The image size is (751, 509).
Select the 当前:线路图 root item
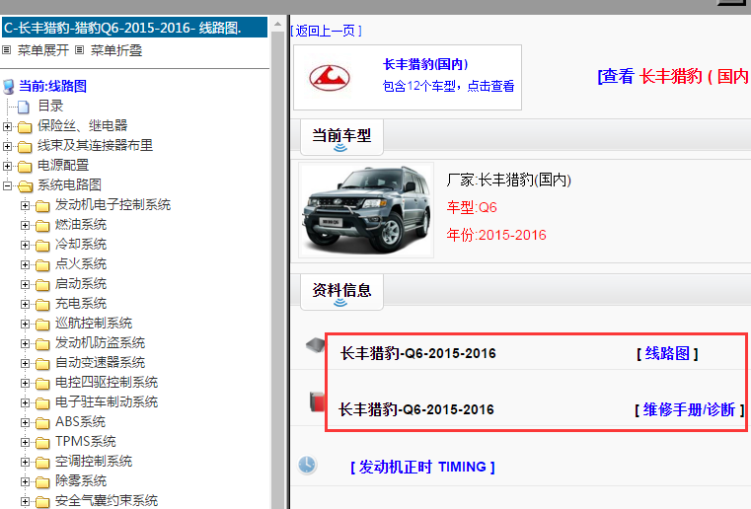click(52, 86)
